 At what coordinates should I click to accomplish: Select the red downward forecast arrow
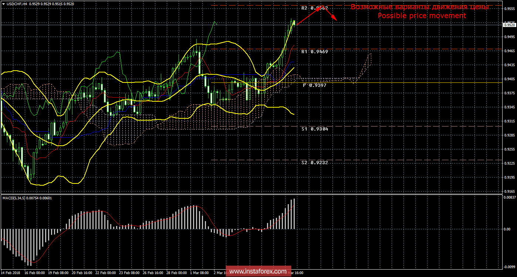330,14
